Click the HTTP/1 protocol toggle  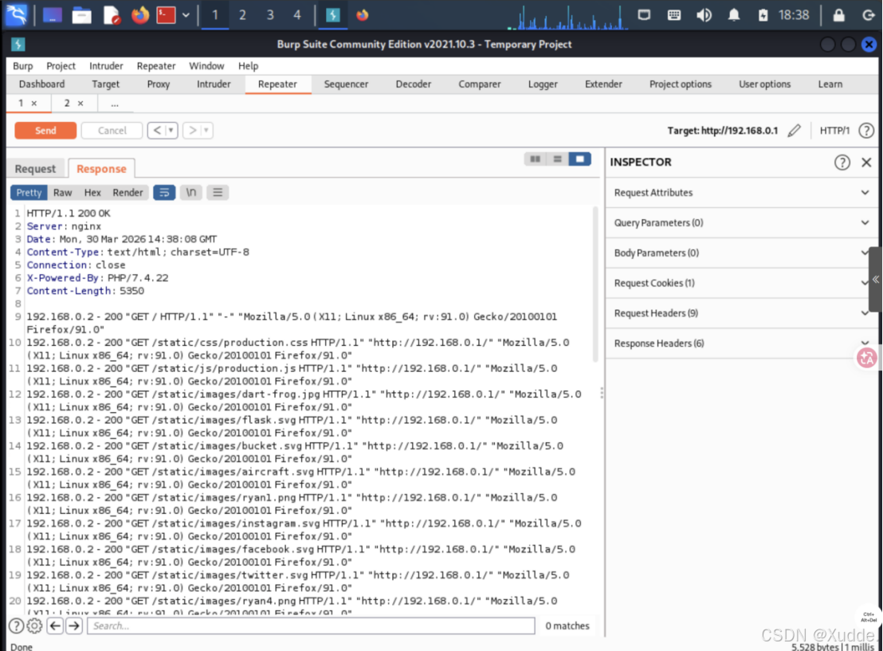tap(834, 131)
